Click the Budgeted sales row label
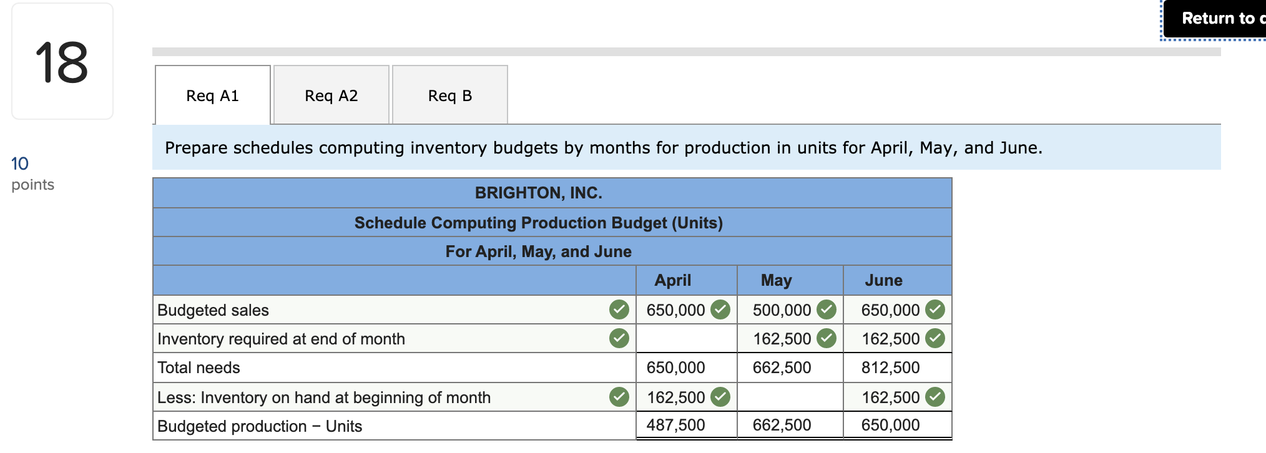 click(x=213, y=310)
